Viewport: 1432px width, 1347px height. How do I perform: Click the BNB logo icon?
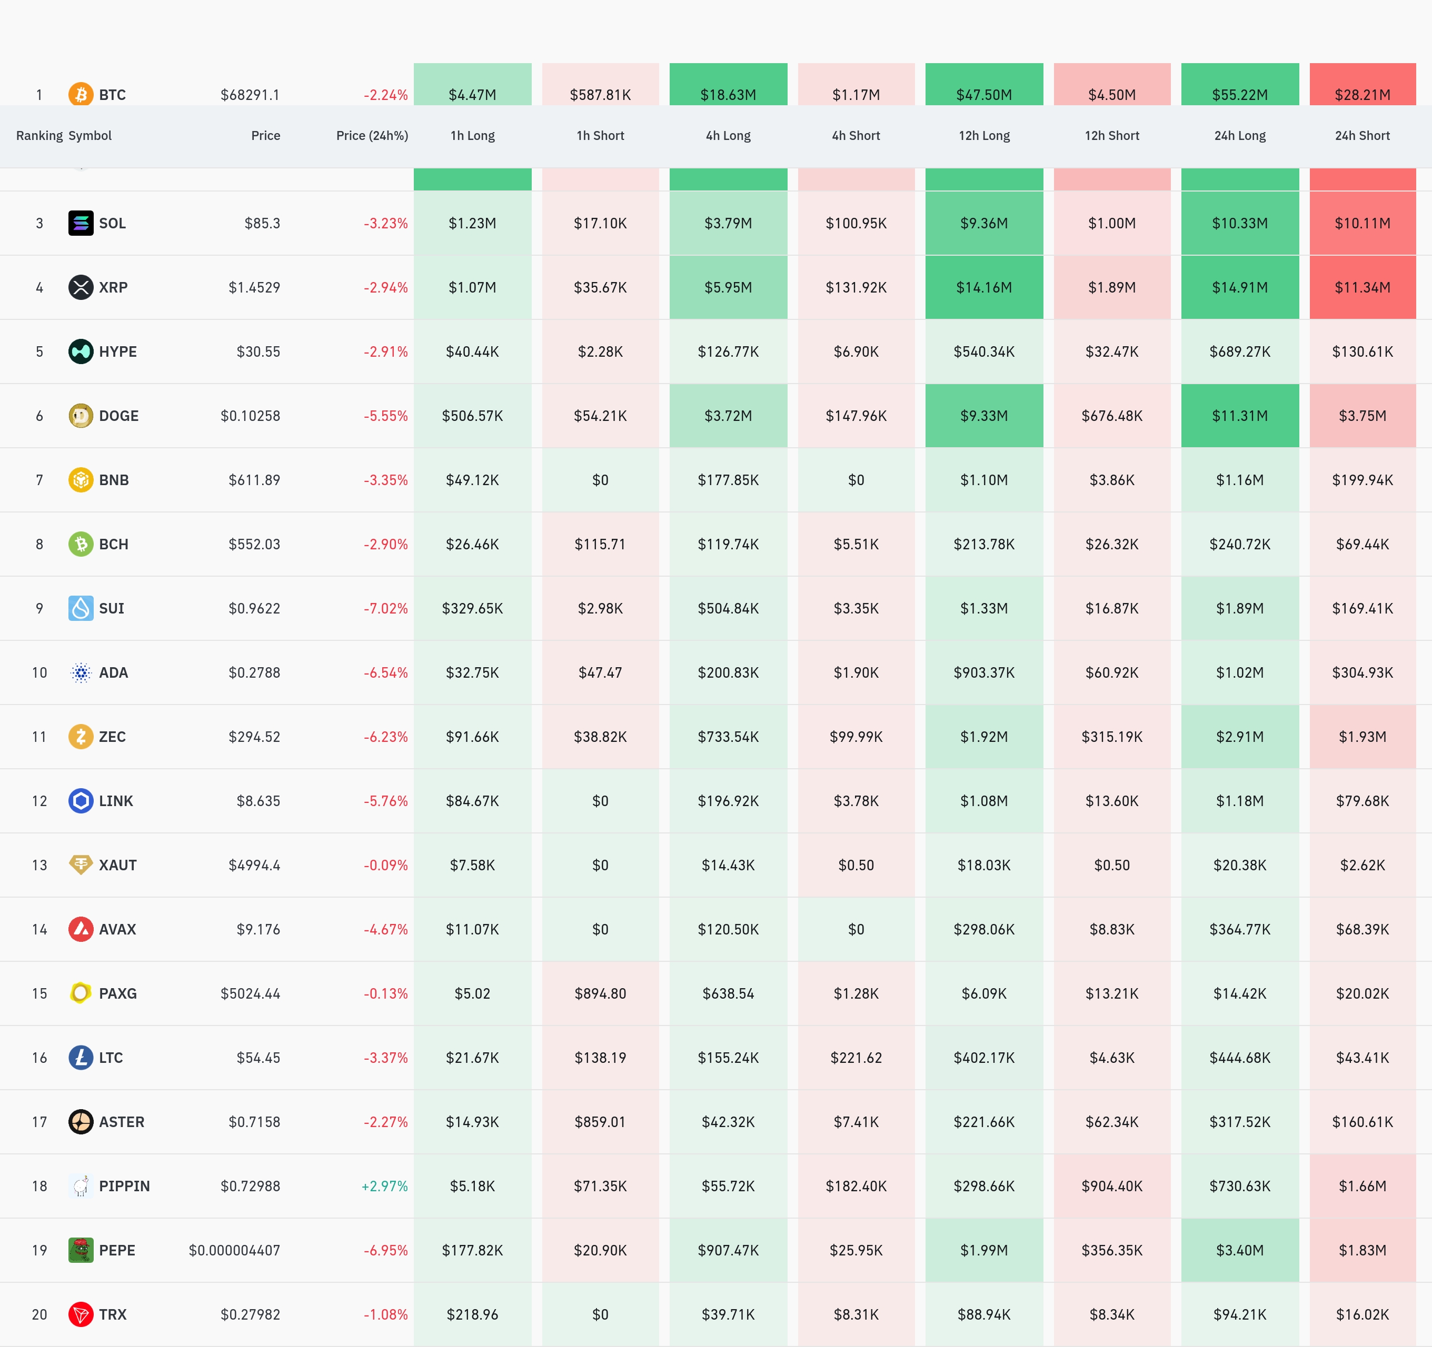point(81,479)
